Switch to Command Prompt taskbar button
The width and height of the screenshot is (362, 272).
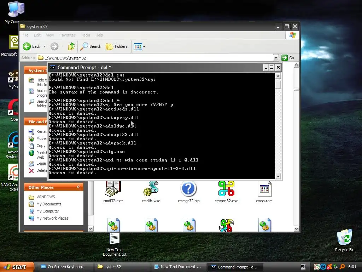pyautogui.click(x=235, y=267)
